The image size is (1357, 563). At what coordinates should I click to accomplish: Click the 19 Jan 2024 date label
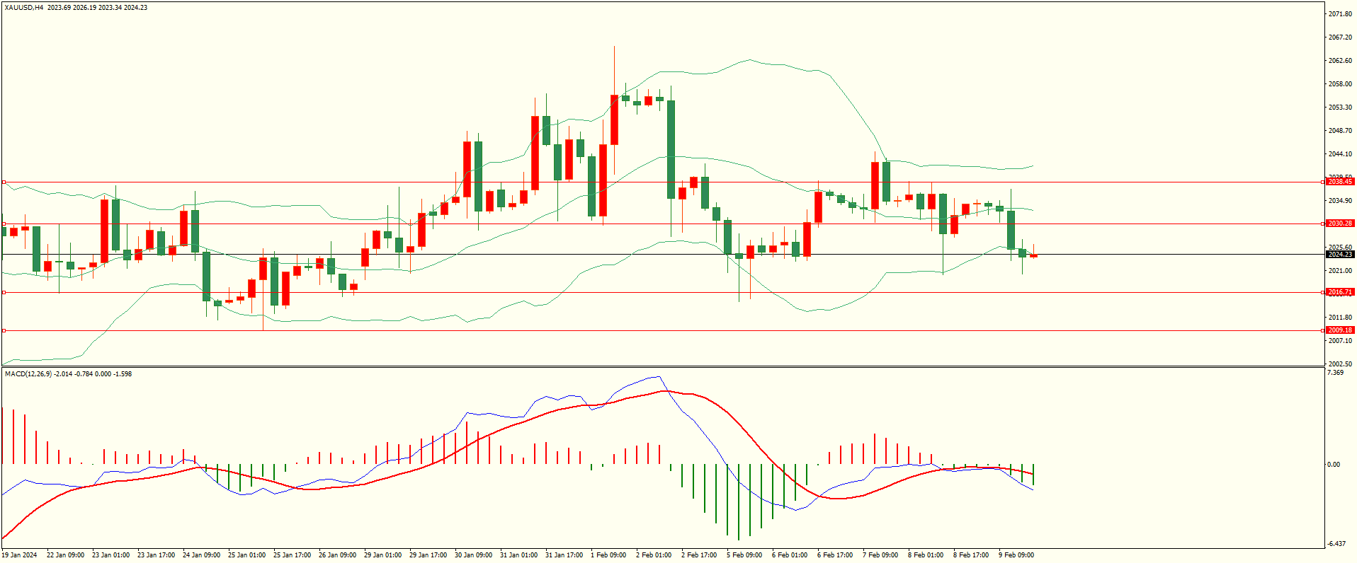[x=20, y=555]
